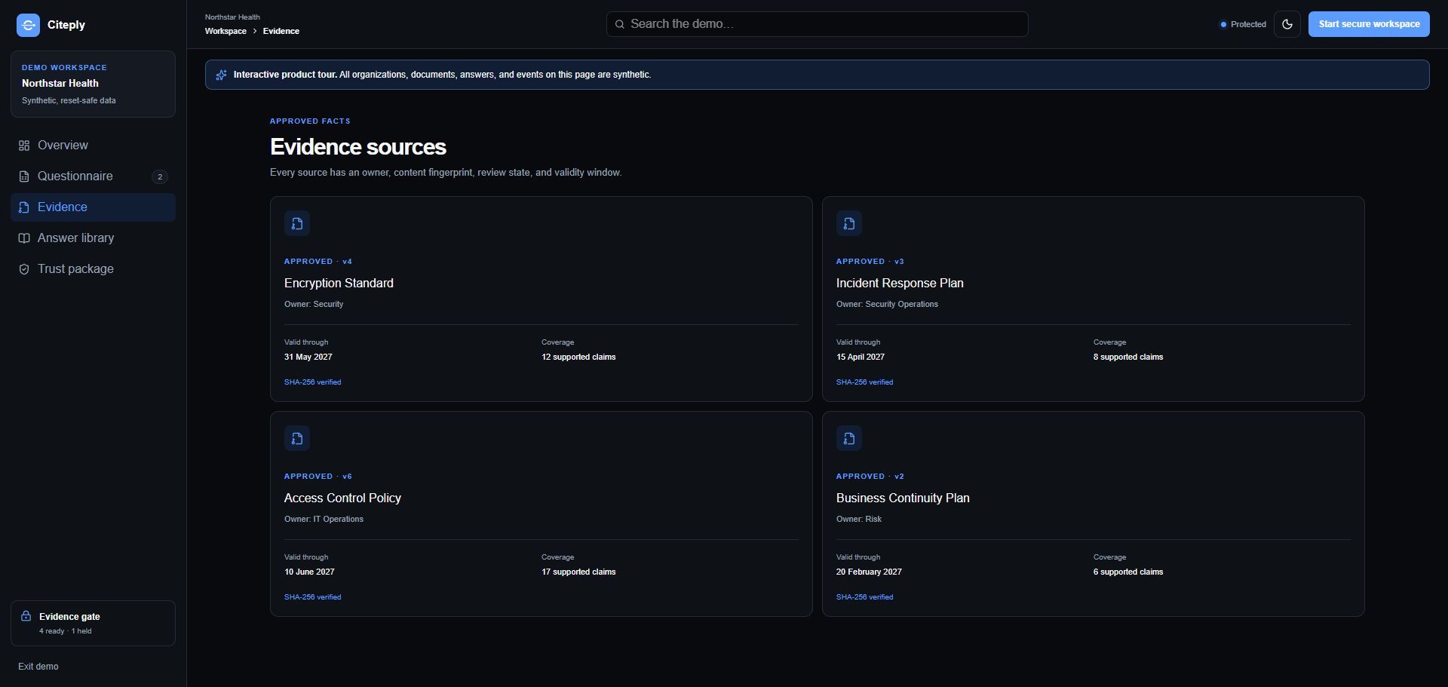This screenshot has width=1448, height=687.
Task: Click SHA-256 verified under Incident Response Plan
Action: coord(864,382)
